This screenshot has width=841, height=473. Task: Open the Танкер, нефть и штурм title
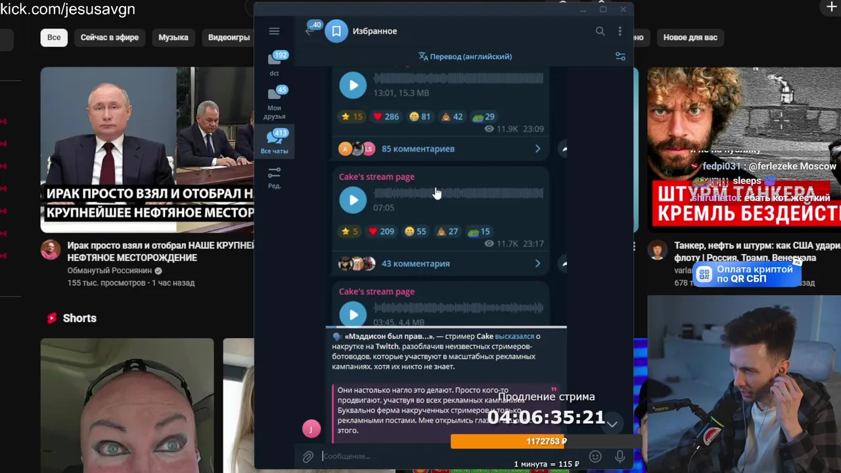click(x=757, y=252)
